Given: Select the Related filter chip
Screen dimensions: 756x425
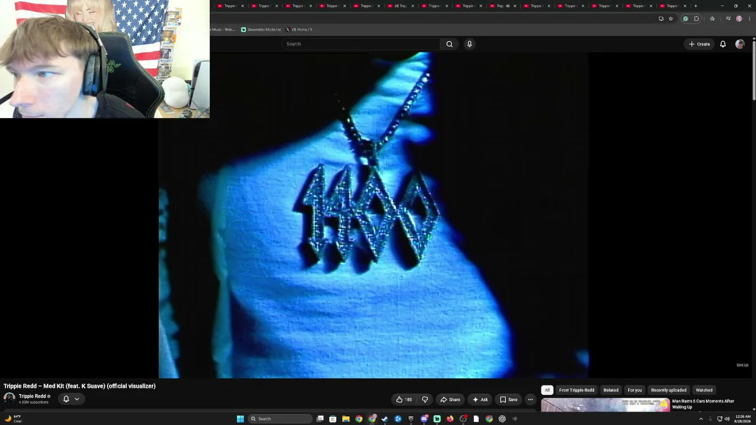Looking at the screenshot, I should [611, 390].
